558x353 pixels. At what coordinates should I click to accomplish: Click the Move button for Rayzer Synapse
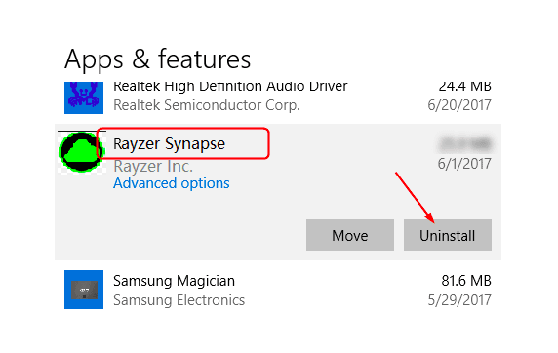[350, 235]
